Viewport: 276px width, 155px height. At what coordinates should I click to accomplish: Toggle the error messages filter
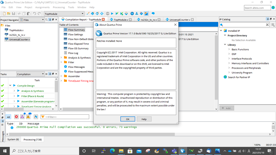[x=16, y=117]
